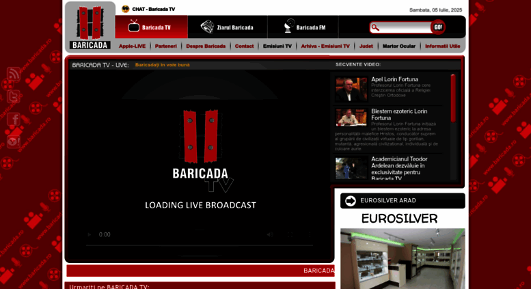Screen dimensions: 531x289
Task: Open the CHAT - Baricada TV link
Action: pos(153,9)
